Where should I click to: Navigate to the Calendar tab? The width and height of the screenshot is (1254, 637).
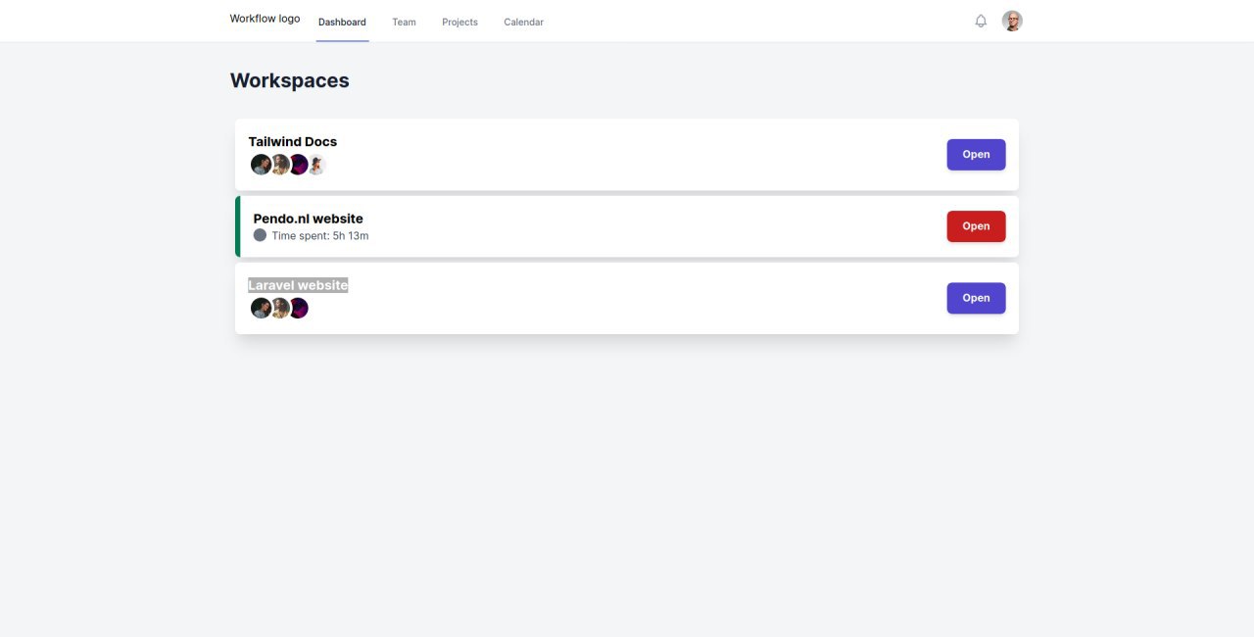coord(523,22)
